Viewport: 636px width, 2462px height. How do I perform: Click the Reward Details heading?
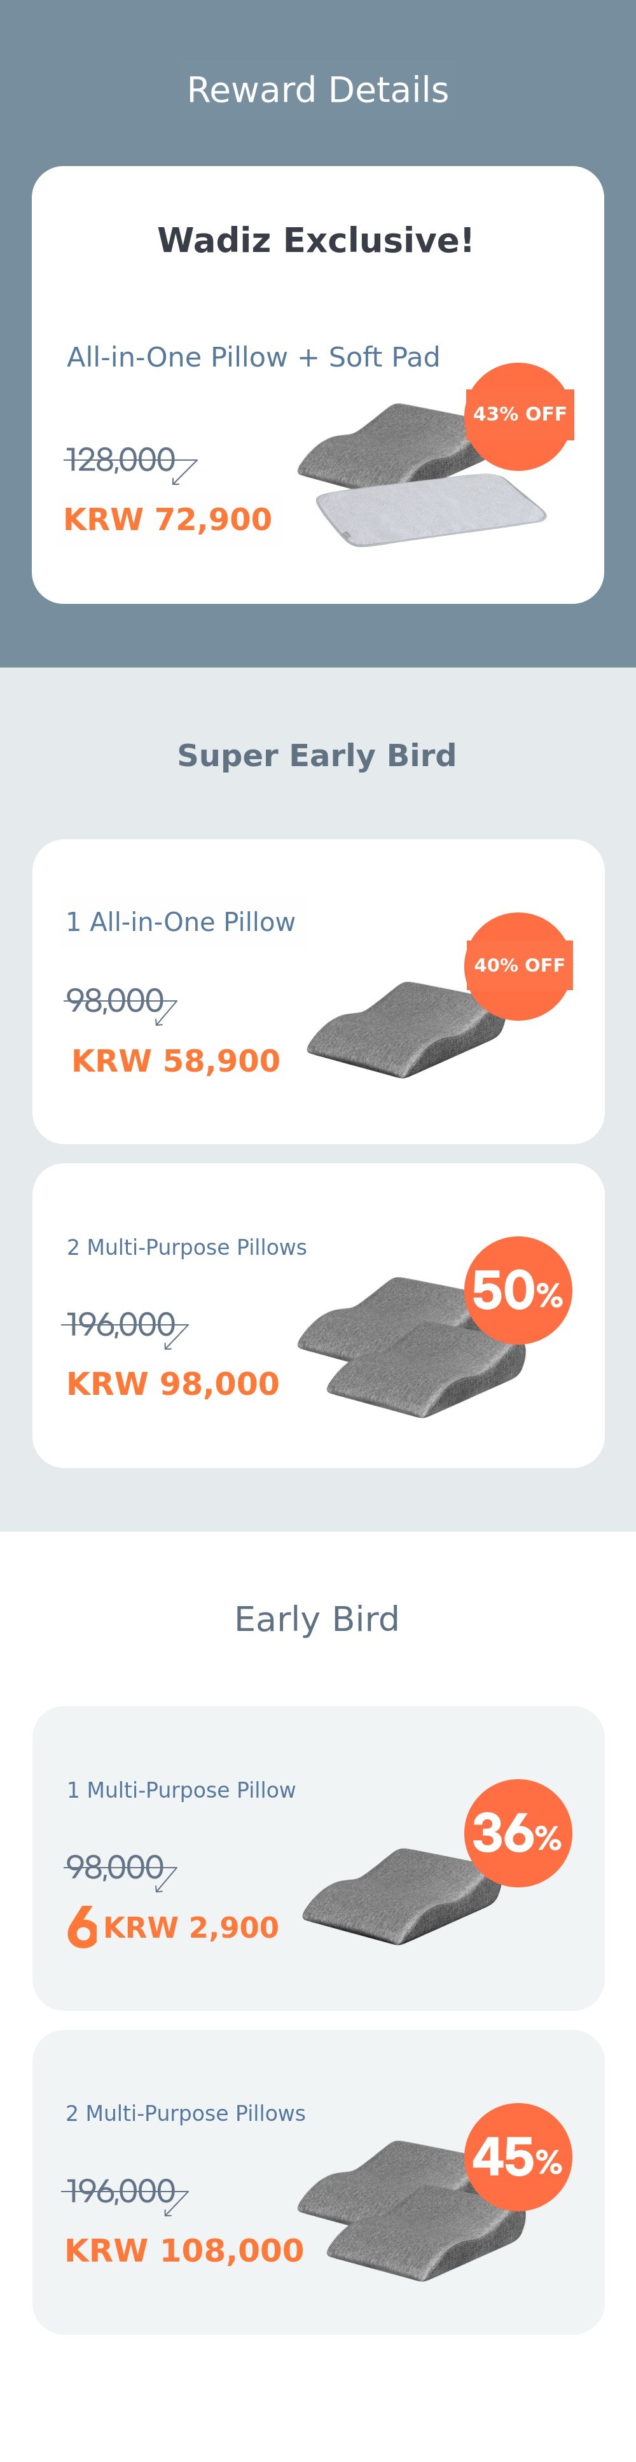[x=318, y=90]
